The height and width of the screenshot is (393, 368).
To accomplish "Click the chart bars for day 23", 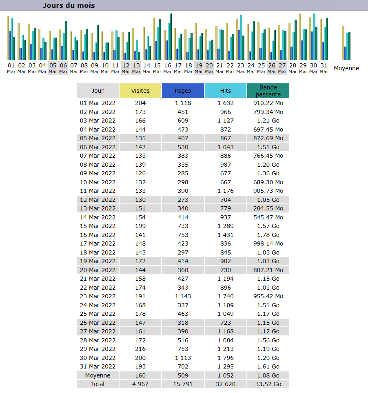I will [241, 38].
